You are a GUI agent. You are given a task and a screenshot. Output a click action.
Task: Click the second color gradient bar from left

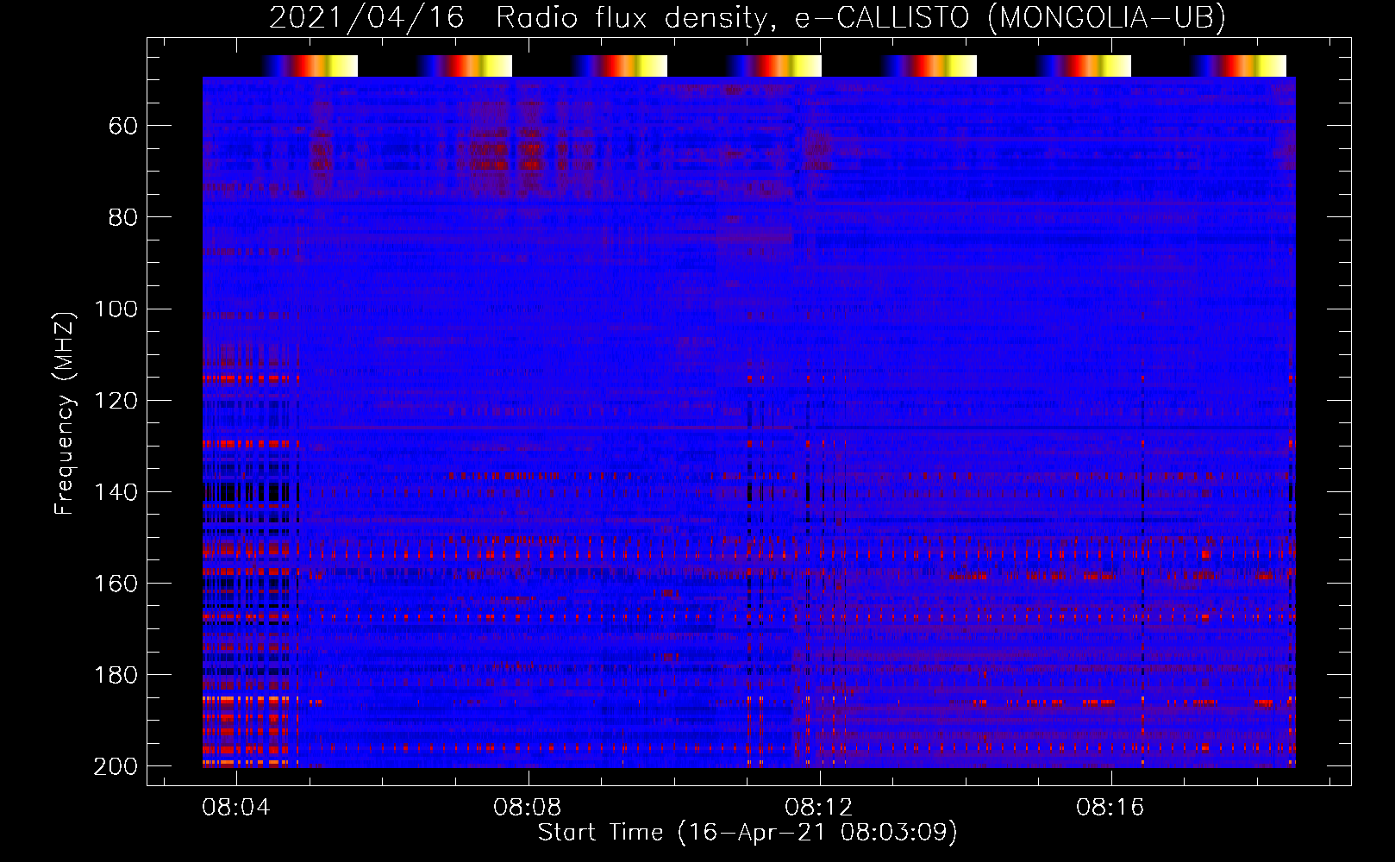tap(465, 66)
